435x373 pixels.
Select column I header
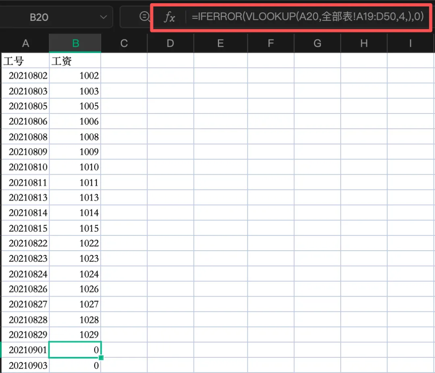pyautogui.click(x=410, y=43)
